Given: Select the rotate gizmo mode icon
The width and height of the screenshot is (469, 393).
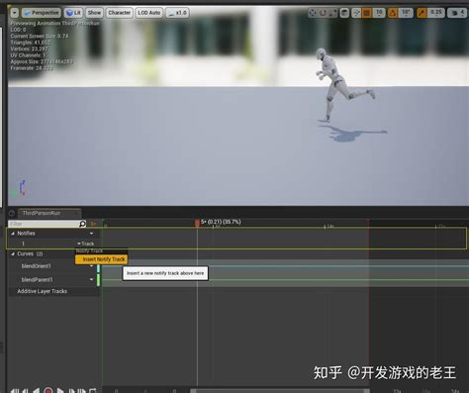Looking at the screenshot, I should [323, 13].
